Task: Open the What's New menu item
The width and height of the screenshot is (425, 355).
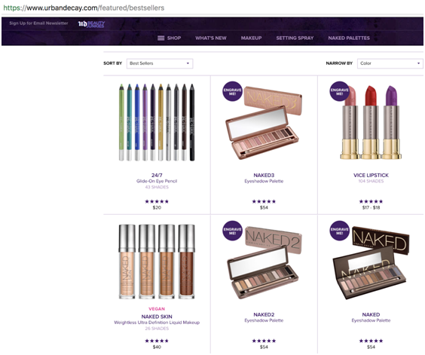Action: 211,38
